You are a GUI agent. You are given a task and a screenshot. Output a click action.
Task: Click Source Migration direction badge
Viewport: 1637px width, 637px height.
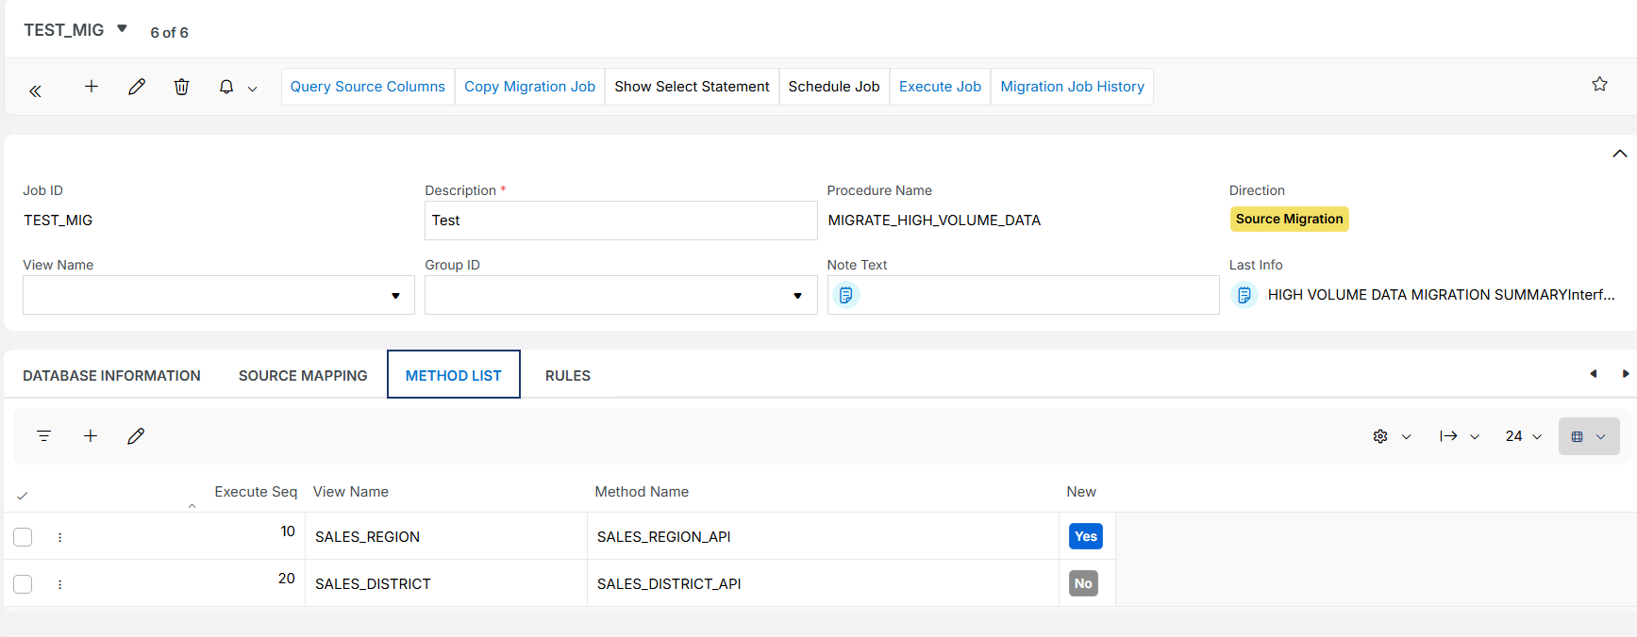coord(1289,219)
